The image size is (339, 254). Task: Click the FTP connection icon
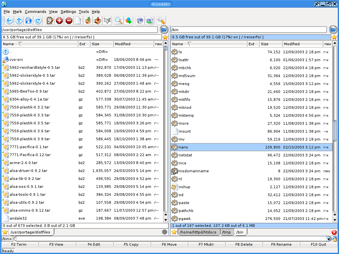tap(150, 21)
